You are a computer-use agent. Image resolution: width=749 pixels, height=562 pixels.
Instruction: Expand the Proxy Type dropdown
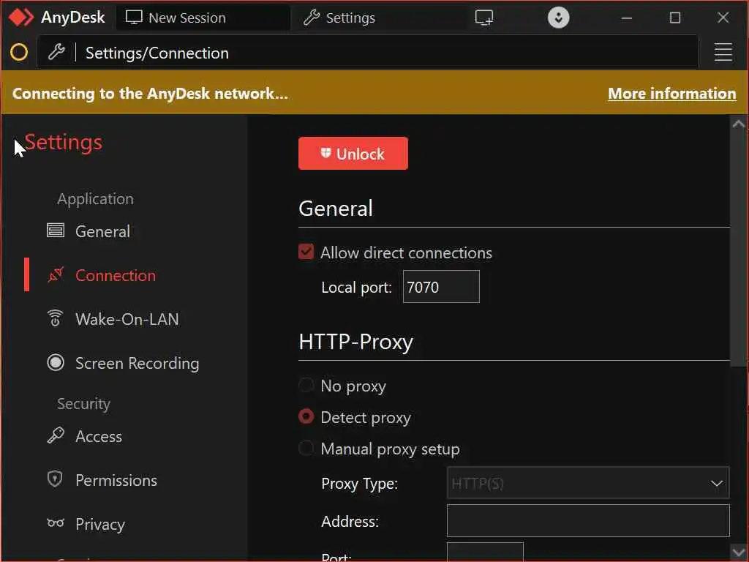tap(588, 483)
